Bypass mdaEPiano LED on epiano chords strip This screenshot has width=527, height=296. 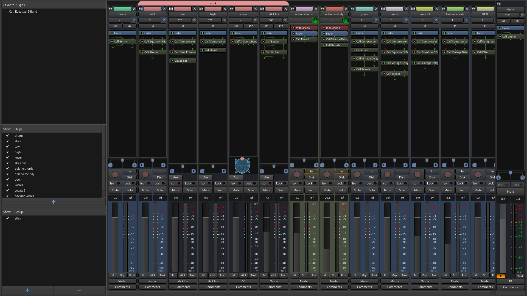pos(294,28)
